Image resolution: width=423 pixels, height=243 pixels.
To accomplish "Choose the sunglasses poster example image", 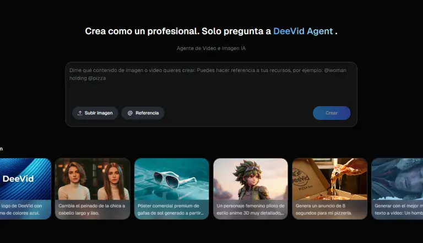I will (171, 179).
